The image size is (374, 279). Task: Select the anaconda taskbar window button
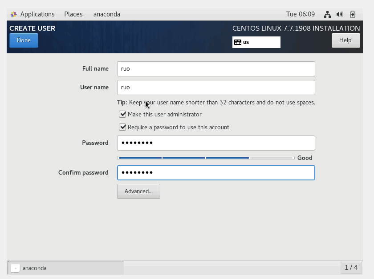click(x=65, y=268)
